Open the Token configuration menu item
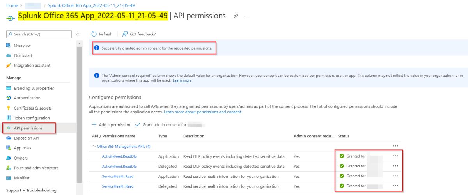 (x=32, y=118)
